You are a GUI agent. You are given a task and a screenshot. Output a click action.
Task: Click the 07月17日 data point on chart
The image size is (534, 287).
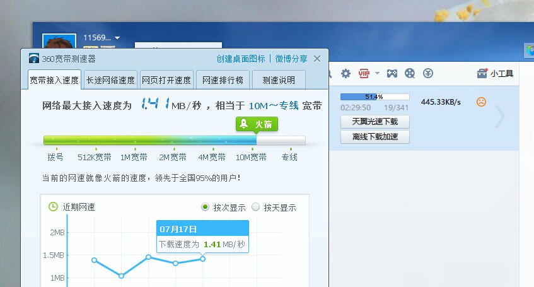tap(202, 259)
